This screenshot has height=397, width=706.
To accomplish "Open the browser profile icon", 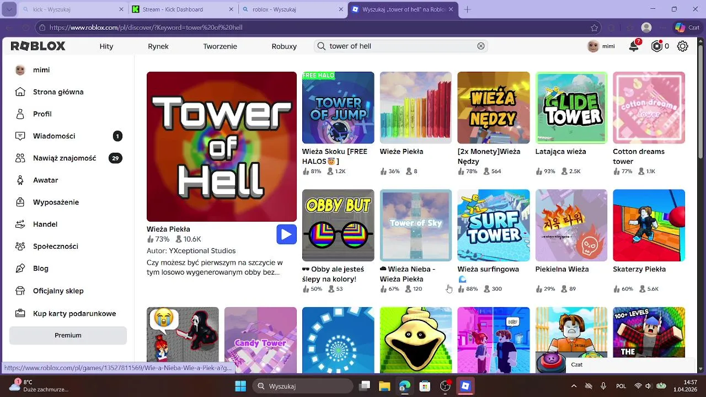I will pyautogui.click(x=646, y=28).
